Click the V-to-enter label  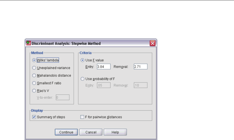(x=45, y=98)
